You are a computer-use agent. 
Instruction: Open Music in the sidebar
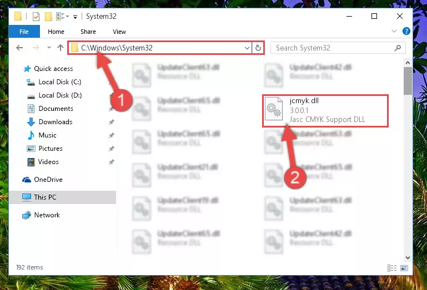(x=47, y=135)
